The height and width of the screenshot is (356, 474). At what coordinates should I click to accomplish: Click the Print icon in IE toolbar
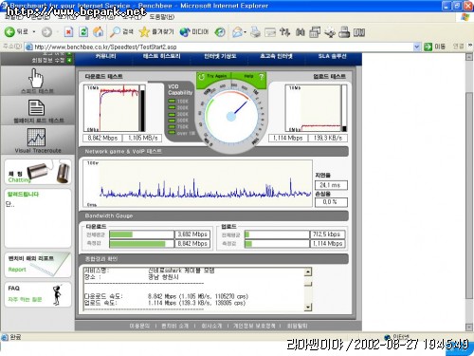coord(255,32)
